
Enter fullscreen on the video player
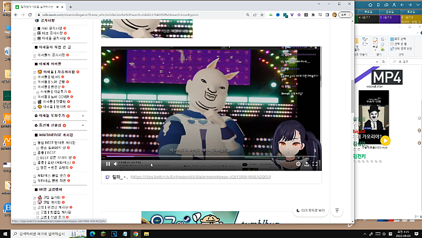315,164
